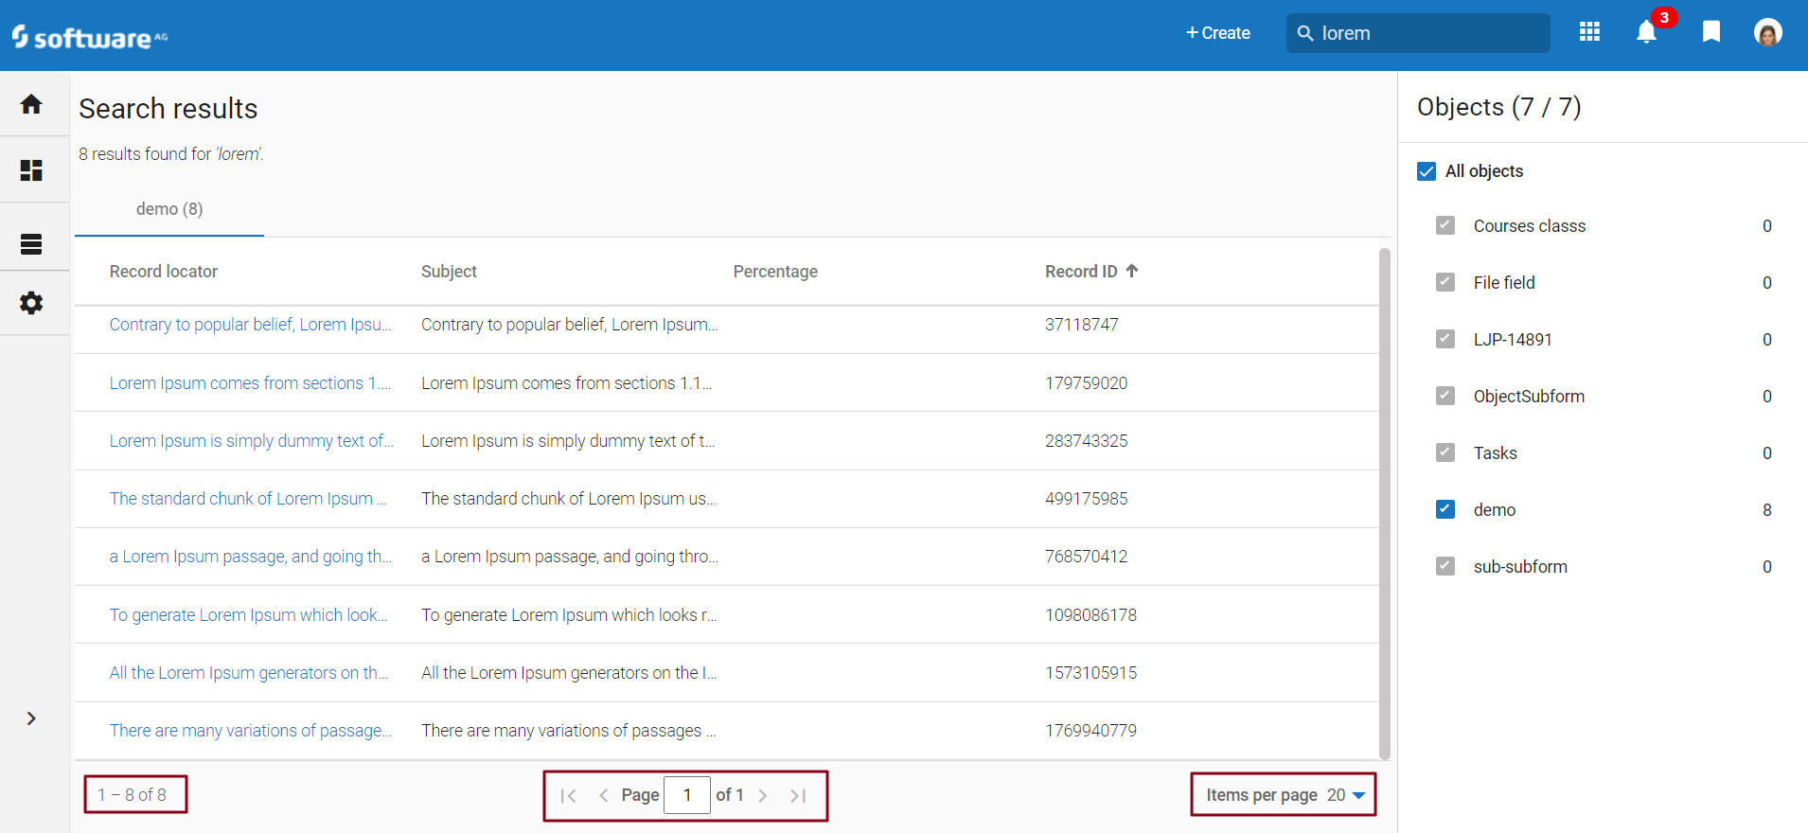Toggle the Tasks checkbox
The width and height of the screenshot is (1808, 833).
(1445, 452)
